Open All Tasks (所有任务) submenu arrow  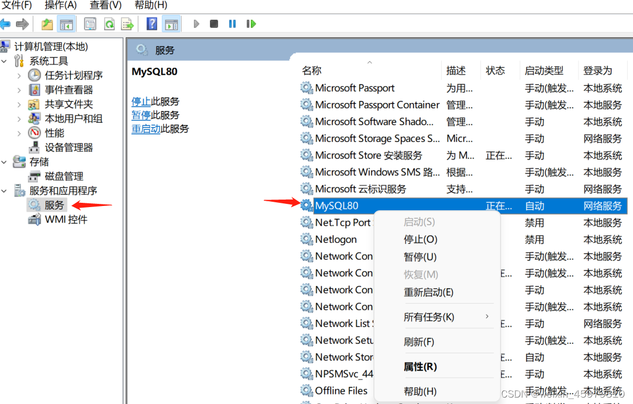pos(487,316)
